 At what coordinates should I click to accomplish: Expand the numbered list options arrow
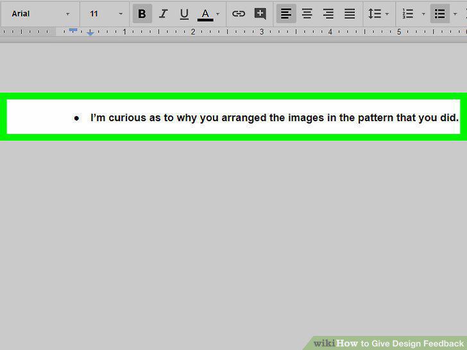423,13
